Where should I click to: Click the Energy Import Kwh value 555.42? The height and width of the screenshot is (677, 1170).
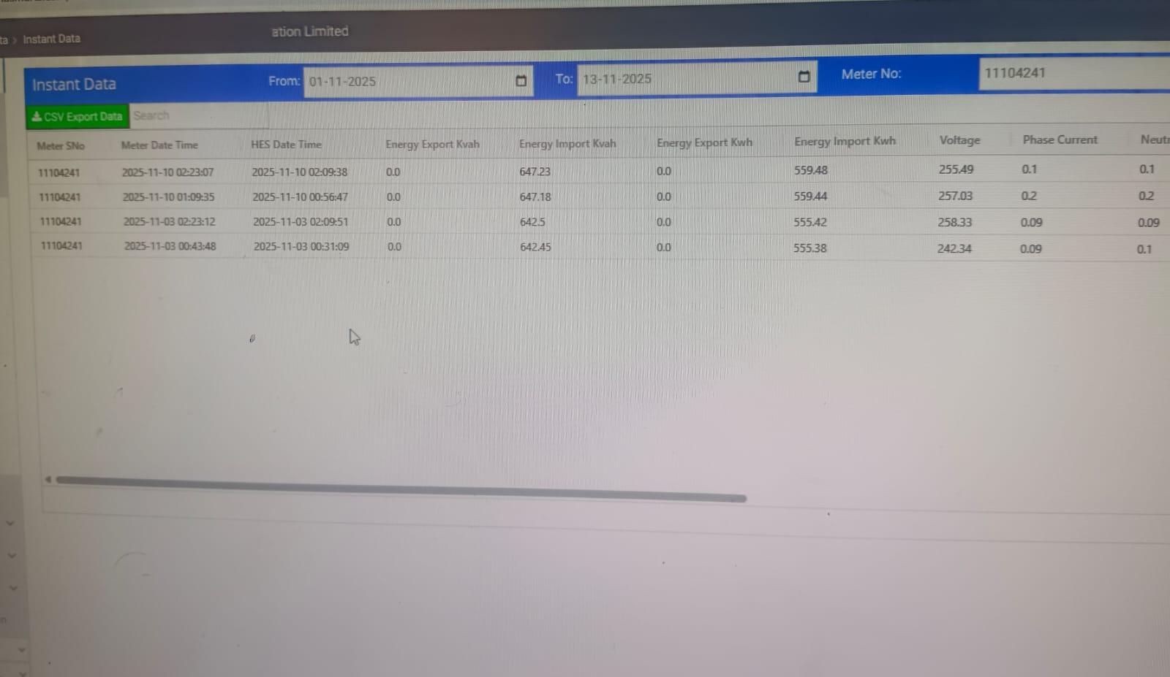tap(810, 222)
